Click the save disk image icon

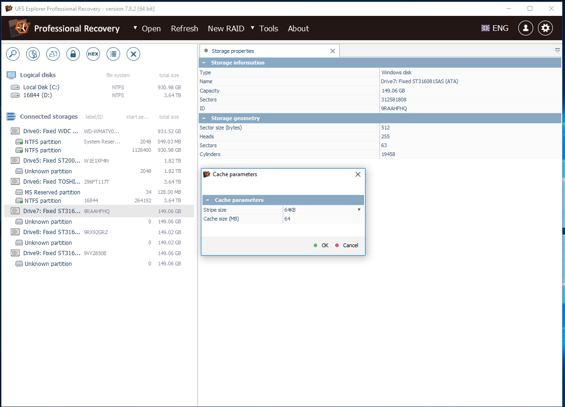tap(53, 54)
